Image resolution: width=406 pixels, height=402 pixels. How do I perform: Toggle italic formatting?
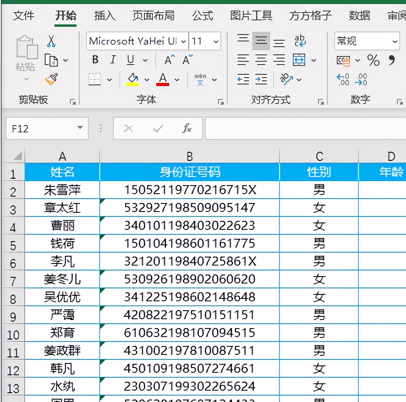click(x=113, y=60)
